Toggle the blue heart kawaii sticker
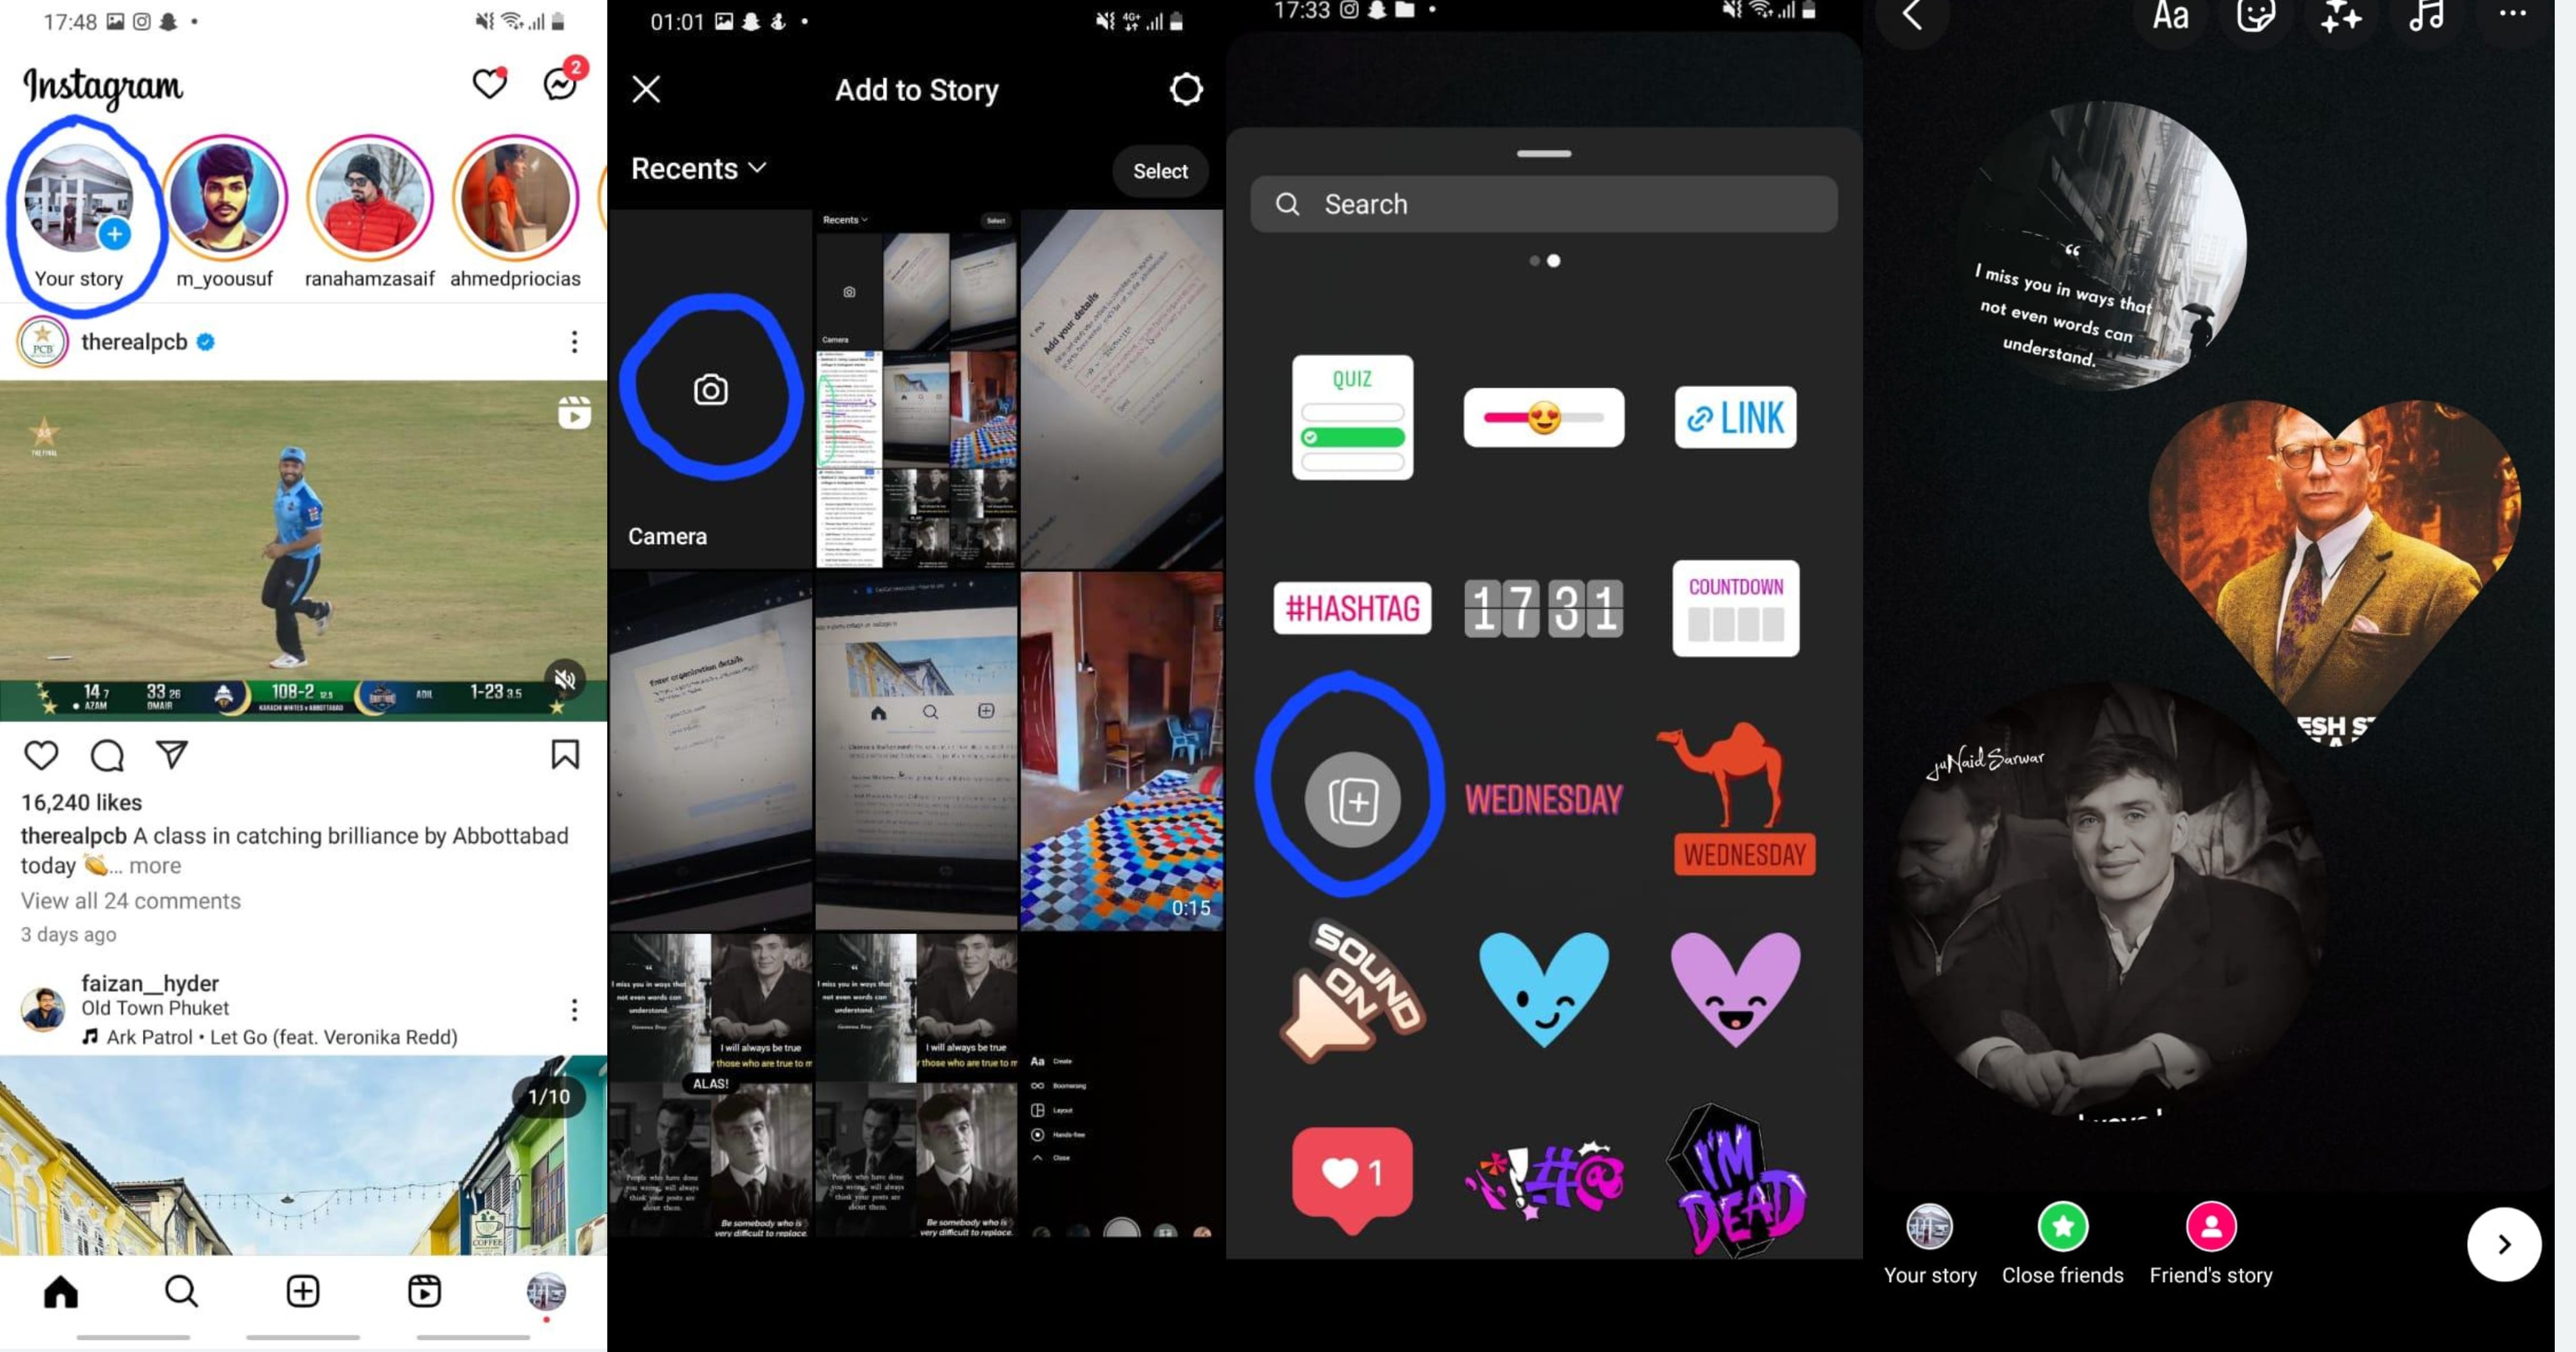This screenshot has width=2576, height=1352. [x=1542, y=988]
